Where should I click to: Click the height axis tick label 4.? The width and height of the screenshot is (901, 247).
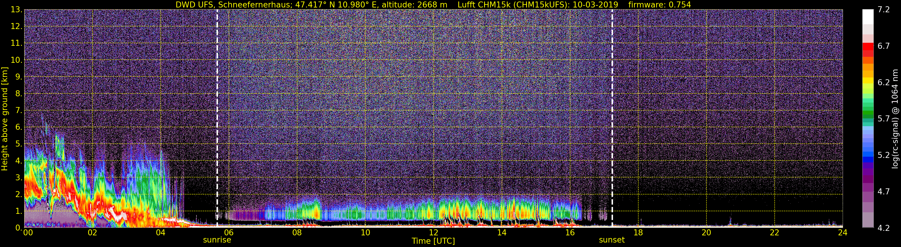(x=19, y=161)
